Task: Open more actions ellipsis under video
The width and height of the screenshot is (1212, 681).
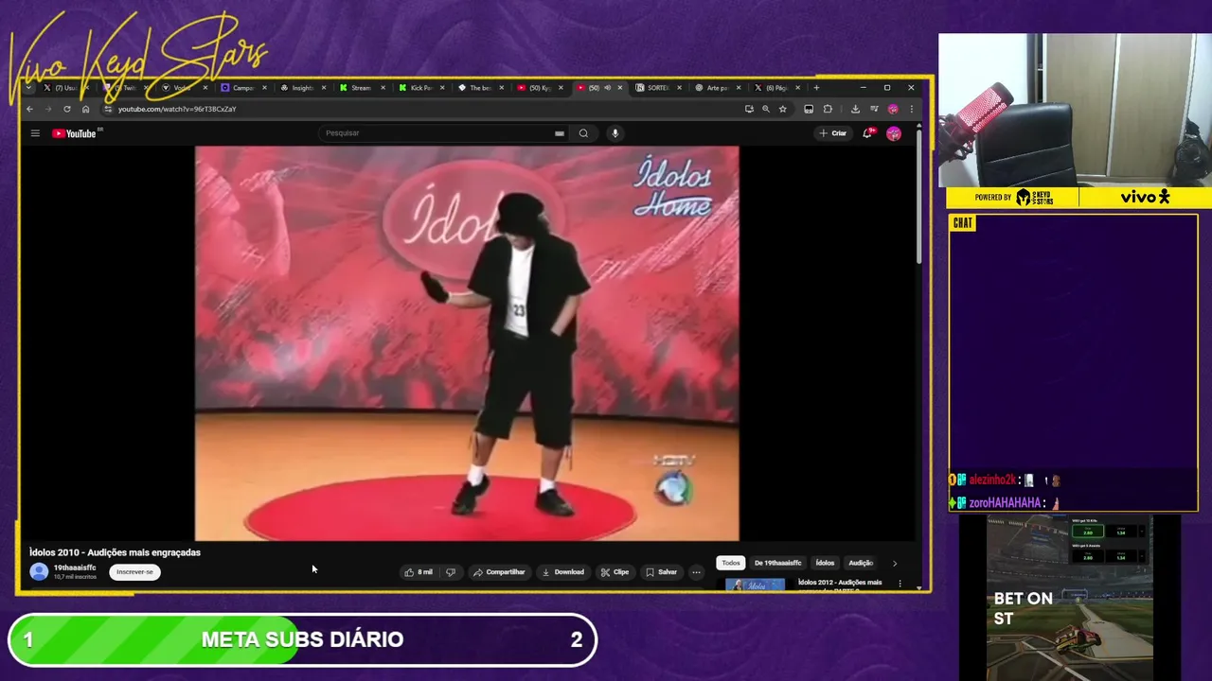Action: 696,572
